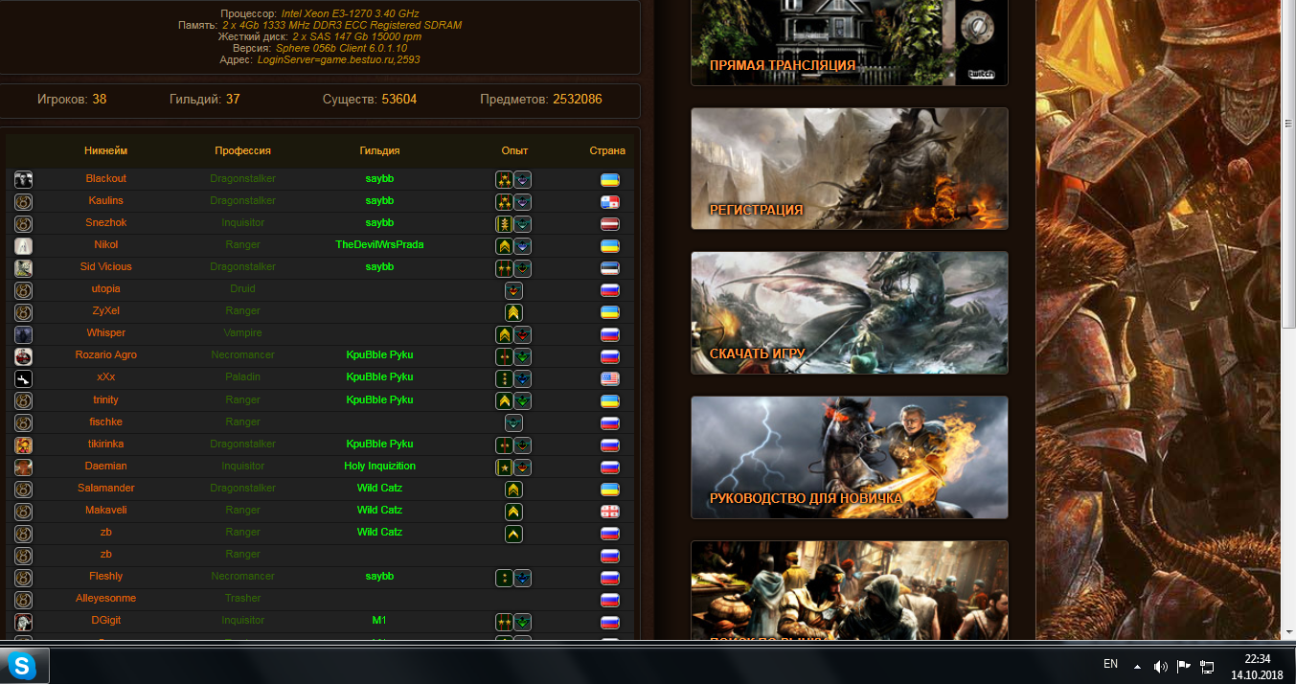Click the Никнейм column header

(x=105, y=150)
